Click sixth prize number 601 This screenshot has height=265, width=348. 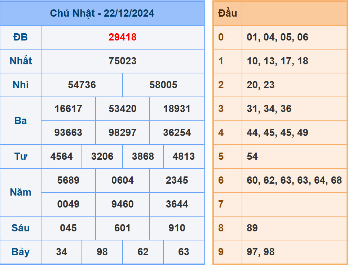point(122,228)
